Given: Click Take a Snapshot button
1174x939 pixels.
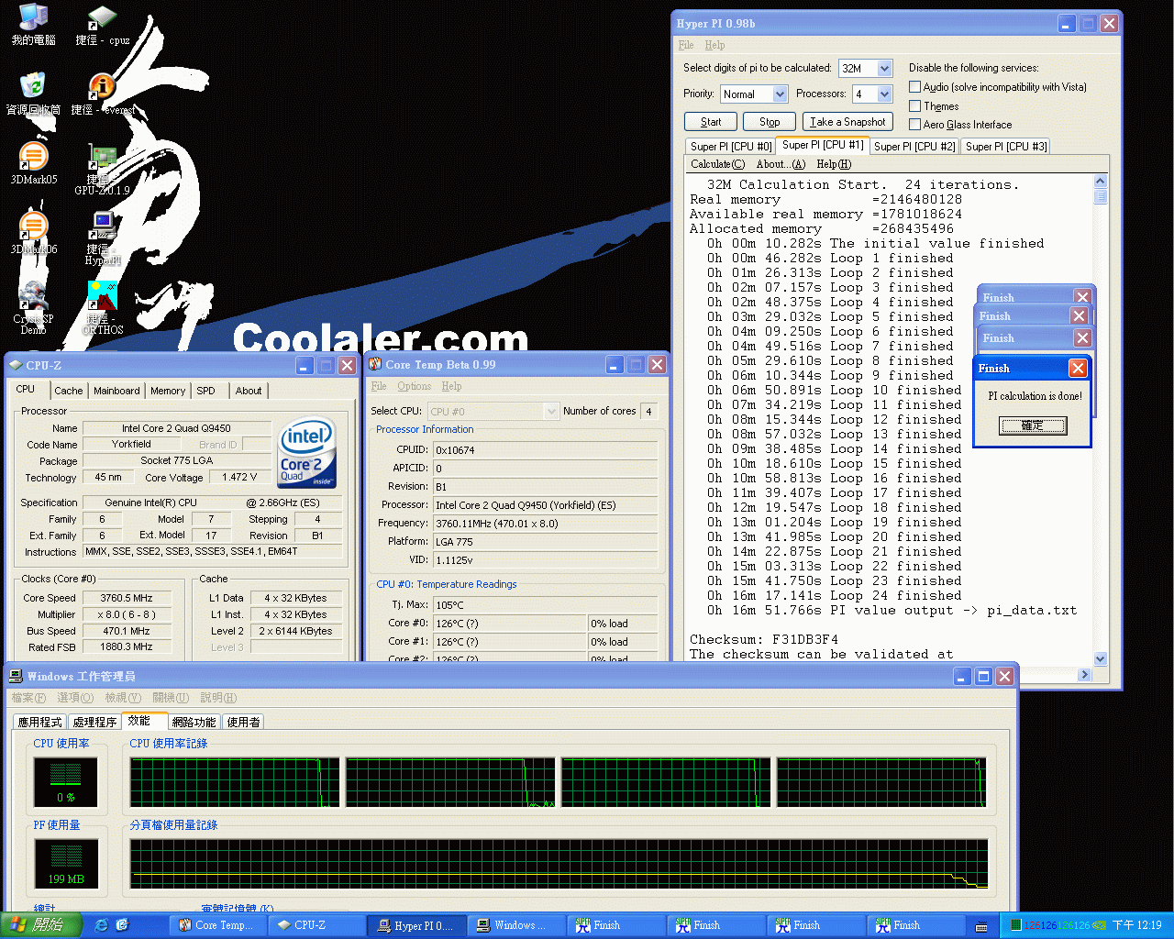Looking at the screenshot, I should 847,122.
